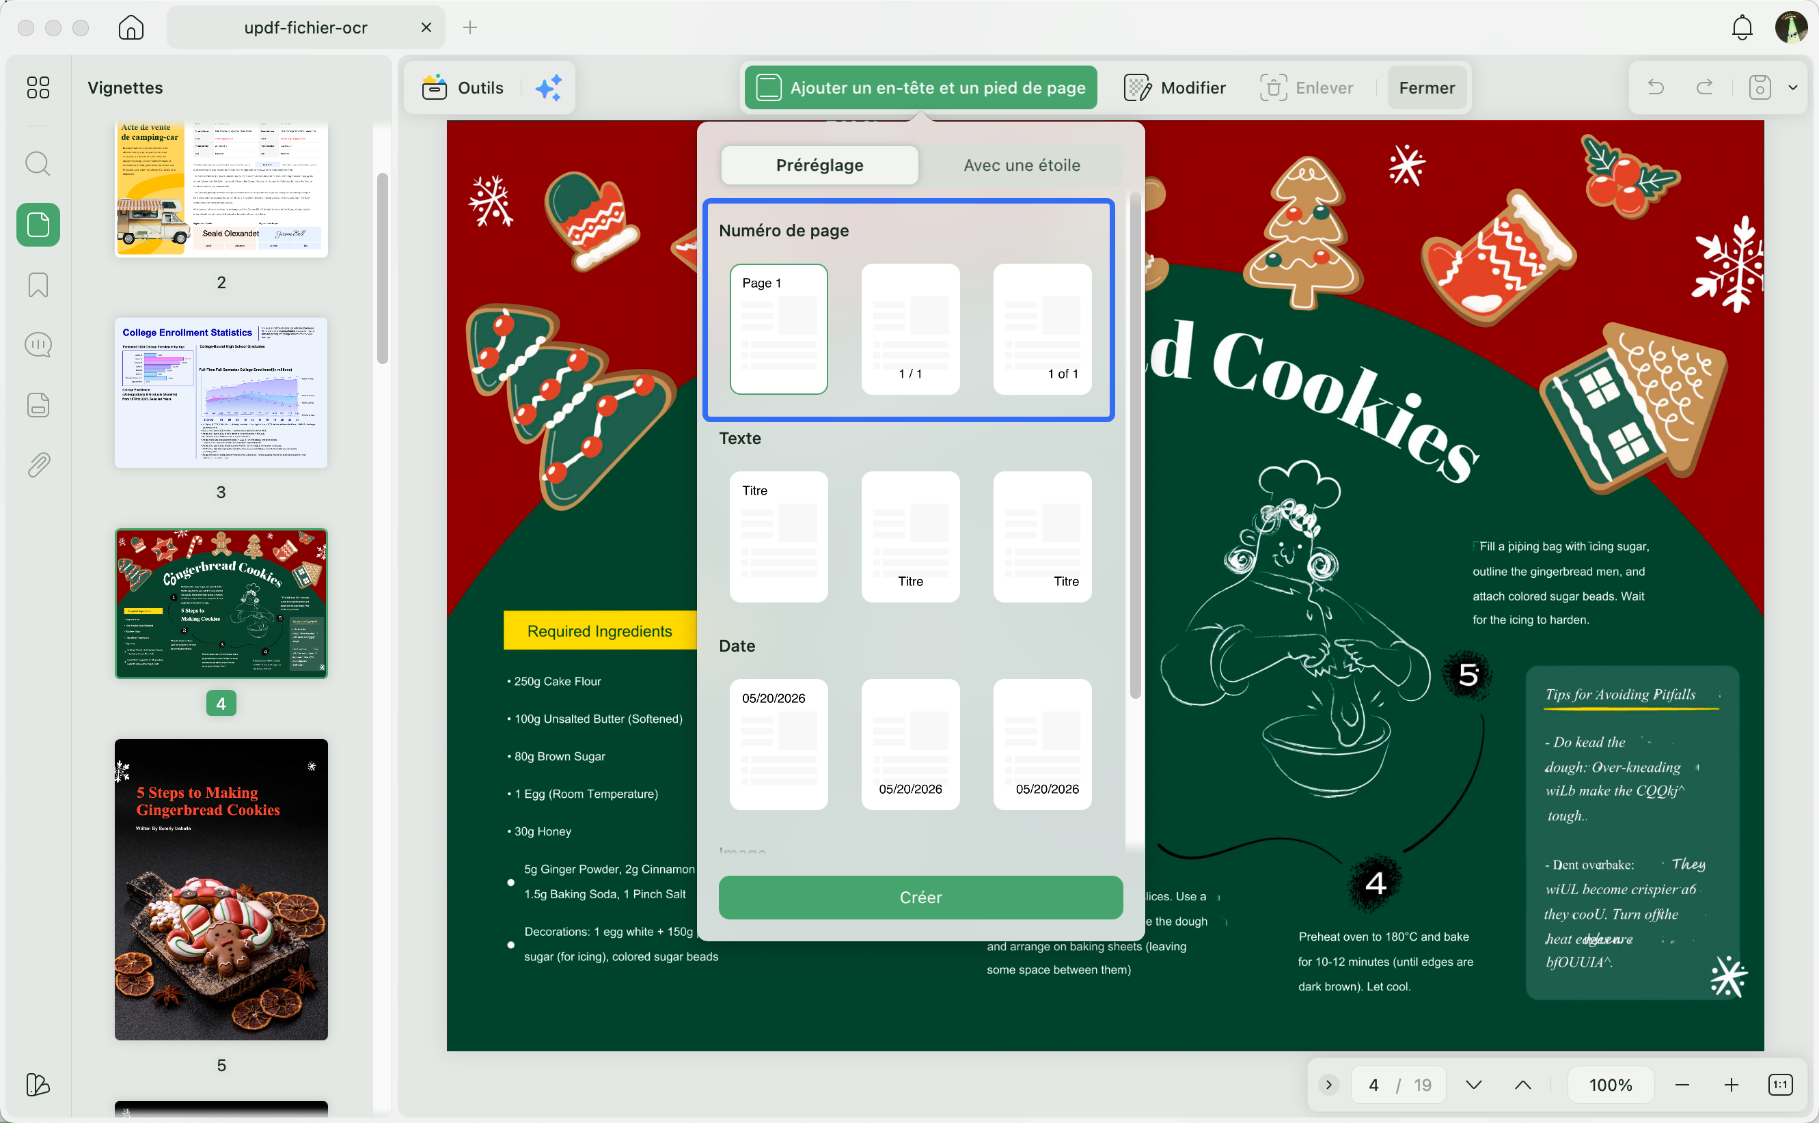Go to the previous page arrow
The width and height of the screenshot is (1819, 1123).
point(1522,1085)
